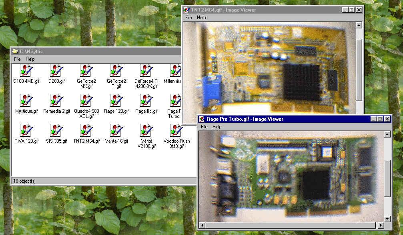This screenshot has height=235, width=403.
Task: Click the scroll right arrow in the Rage Pro Turbo.gif viewer
Action: click(381, 225)
